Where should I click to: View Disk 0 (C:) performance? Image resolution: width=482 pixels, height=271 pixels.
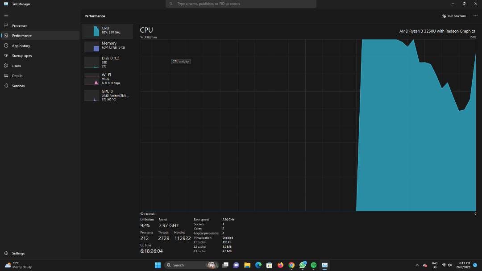108,62
